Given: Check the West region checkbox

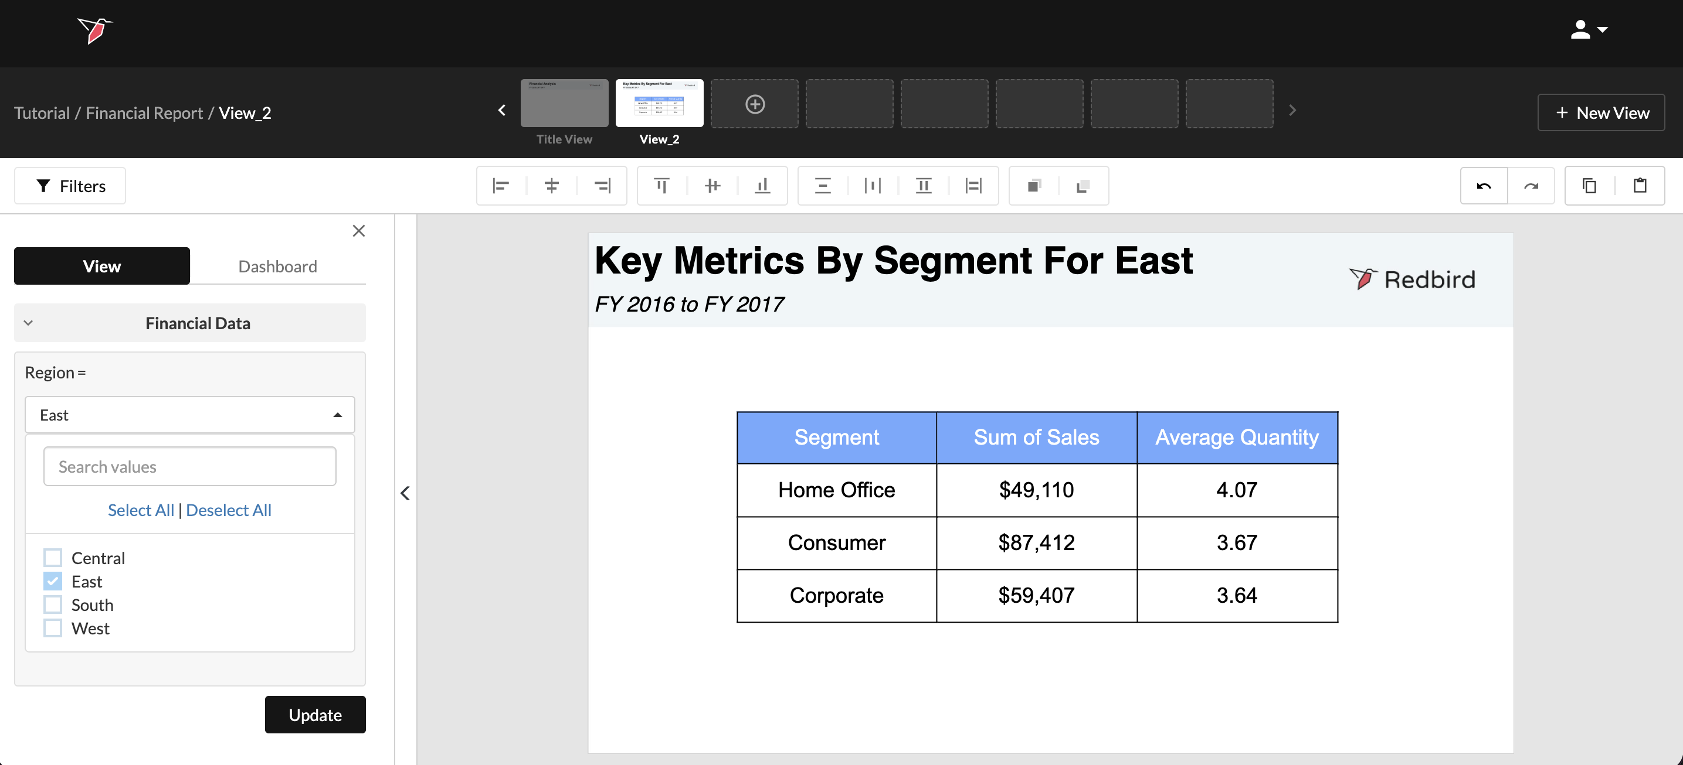Looking at the screenshot, I should tap(53, 628).
